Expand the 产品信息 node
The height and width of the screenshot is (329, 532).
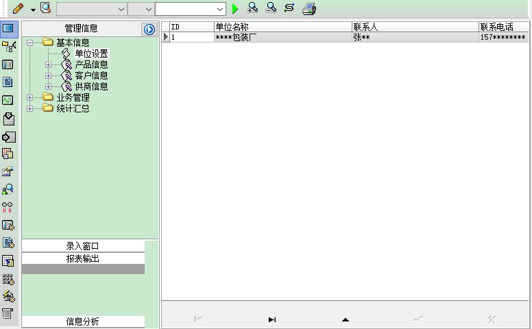click(48, 64)
